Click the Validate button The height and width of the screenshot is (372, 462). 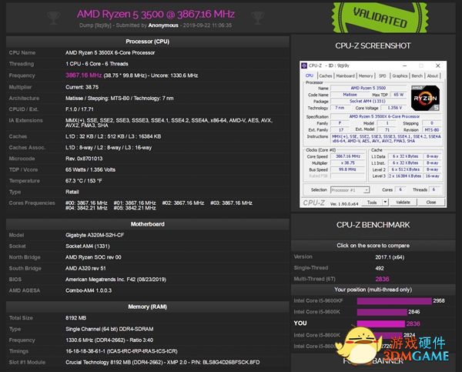point(403,203)
